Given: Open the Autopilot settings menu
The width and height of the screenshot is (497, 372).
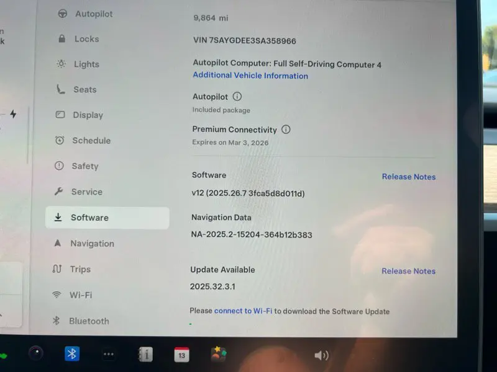Looking at the screenshot, I should pyautogui.click(x=86, y=14).
